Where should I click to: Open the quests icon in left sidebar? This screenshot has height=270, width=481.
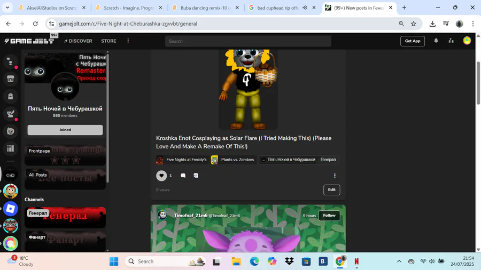[11, 114]
